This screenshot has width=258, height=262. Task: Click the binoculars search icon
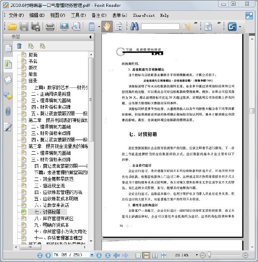[135, 26]
